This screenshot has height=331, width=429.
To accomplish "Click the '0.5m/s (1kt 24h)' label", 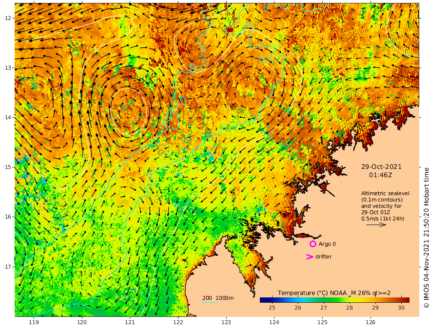I will [x=383, y=219].
